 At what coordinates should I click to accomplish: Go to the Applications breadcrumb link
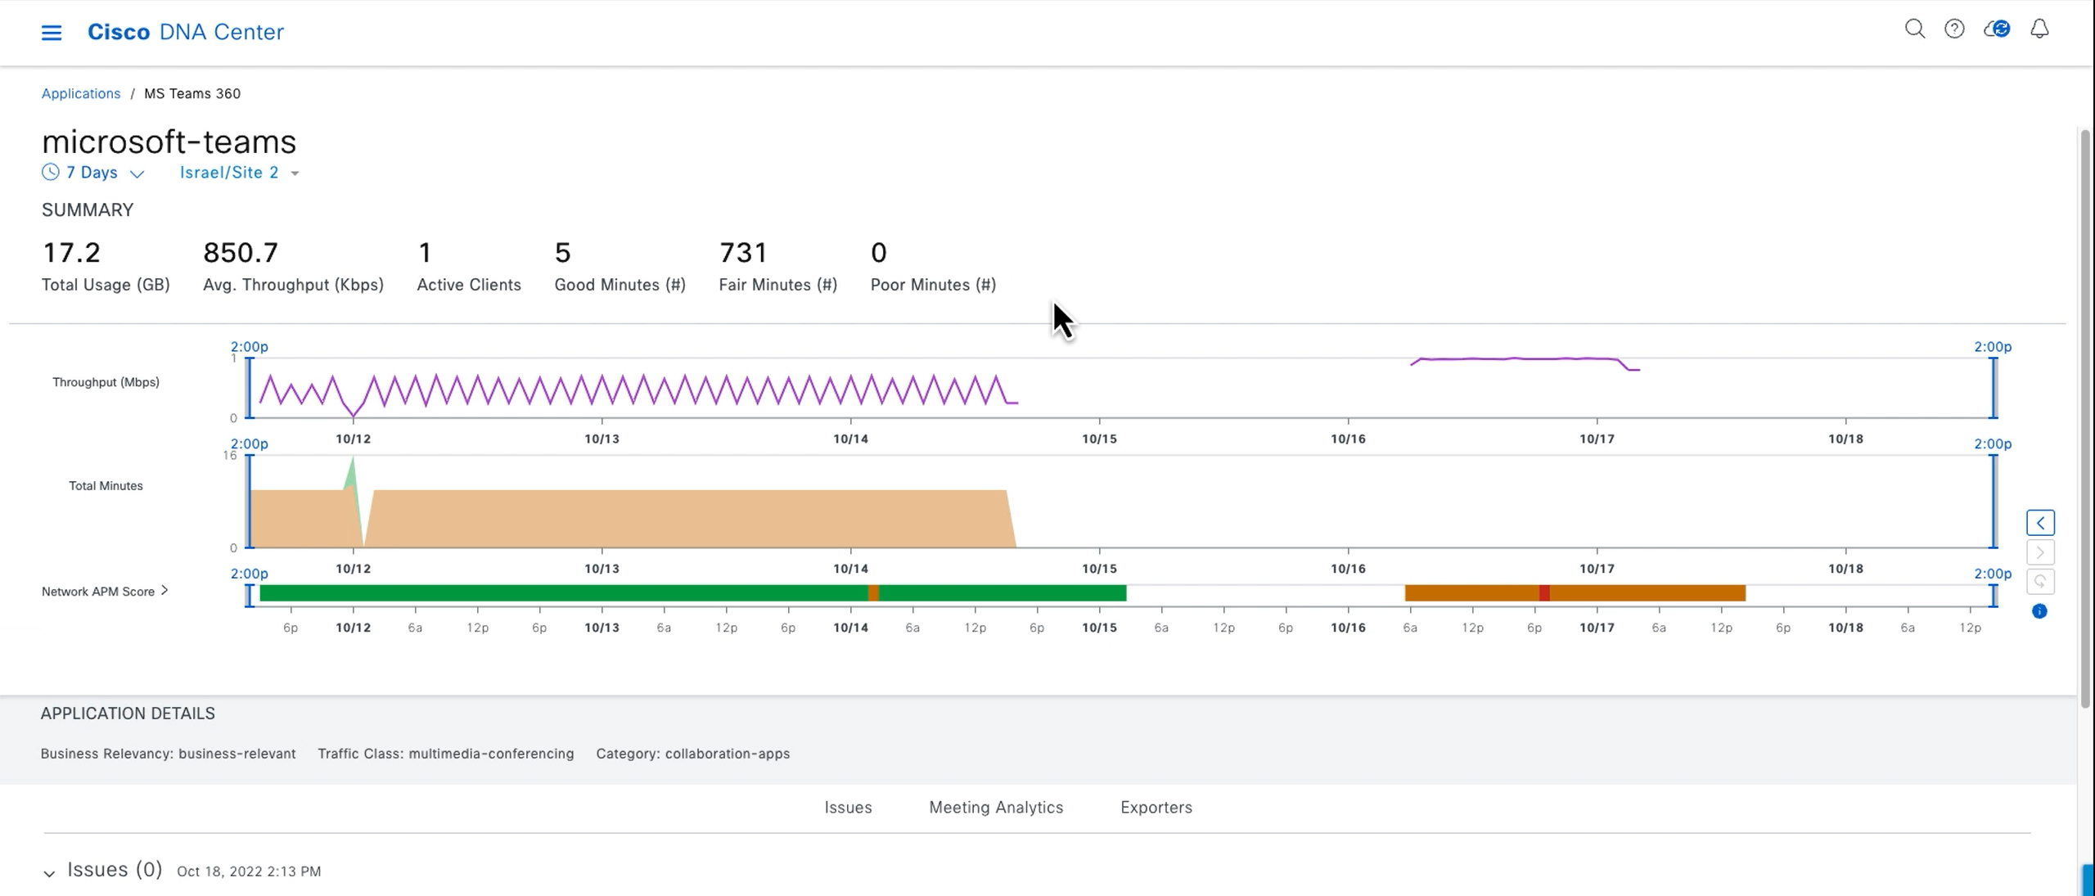coord(81,93)
